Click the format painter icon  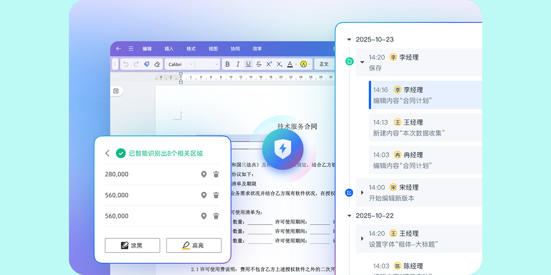coord(147,64)
